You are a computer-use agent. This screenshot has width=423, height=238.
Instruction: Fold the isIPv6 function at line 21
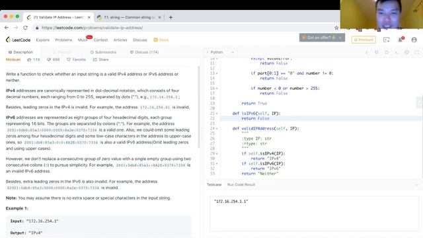tap(217, 114)
